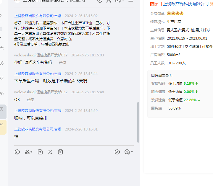The height and width of the screenshot is (186, 213).
Task: Open company page 上饶欧菲尚科技有限公司
Action: (186, 4)
